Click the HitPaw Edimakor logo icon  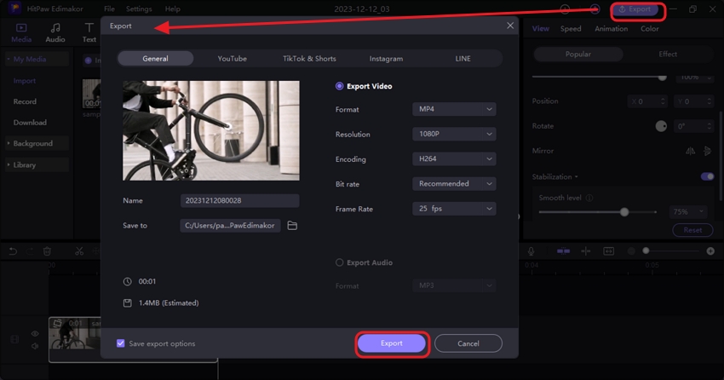click(14, 9)
